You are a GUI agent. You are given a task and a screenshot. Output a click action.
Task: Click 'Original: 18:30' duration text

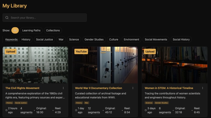coord(41,110)
